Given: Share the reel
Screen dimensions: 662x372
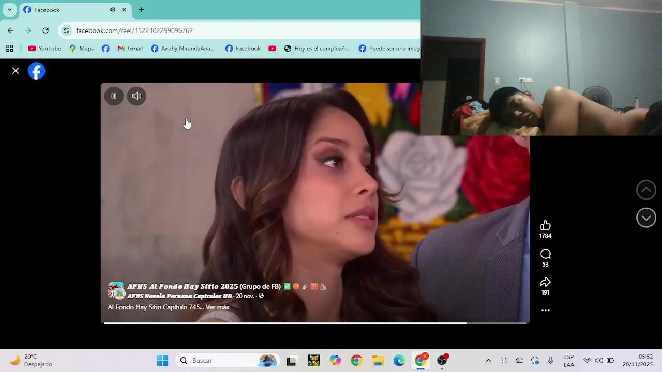Looking at the screenshot, I should 545,282.
